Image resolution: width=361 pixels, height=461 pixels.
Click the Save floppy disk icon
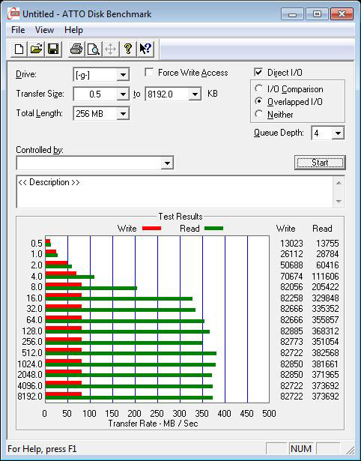(x=53, y=49)
